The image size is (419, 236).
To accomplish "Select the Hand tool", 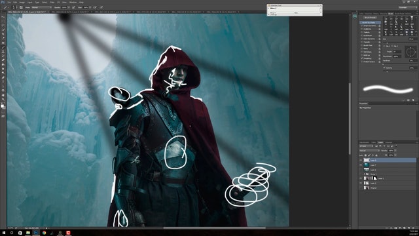I will (3, 95).
